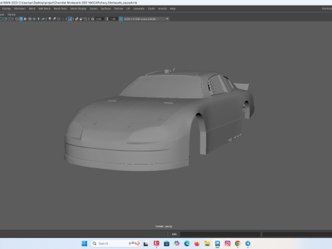The image size is (332, 249).
Task: Click the exposure value field 0.00
Action: click(x=99, y=19)
